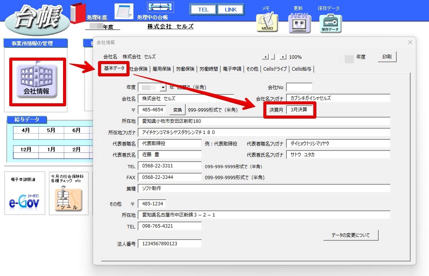Click the 業種 field ソフト制作

click(264, 188)
